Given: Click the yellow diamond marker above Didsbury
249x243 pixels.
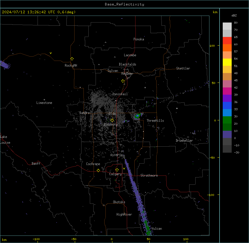Looking at the screenshot, I should pyautogui.click(x=112, y=120).
